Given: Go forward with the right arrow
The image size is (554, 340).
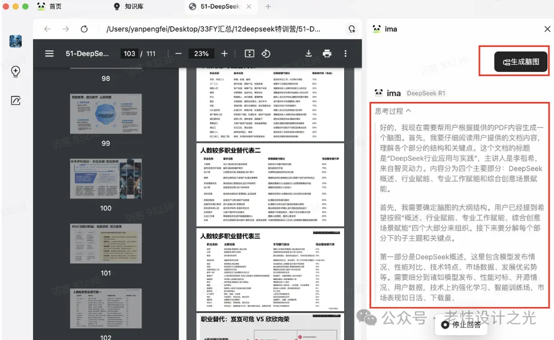Looking at the screenshot, I should (66, 29).
